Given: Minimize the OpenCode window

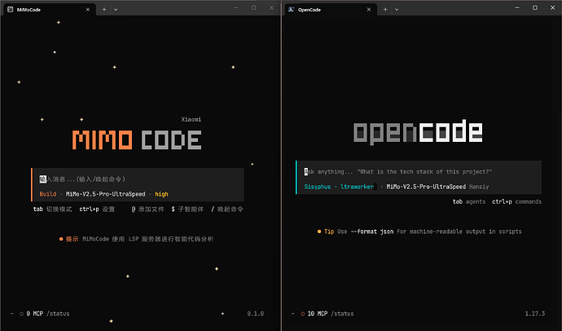Looking at the screenshot, I should 517,7.
